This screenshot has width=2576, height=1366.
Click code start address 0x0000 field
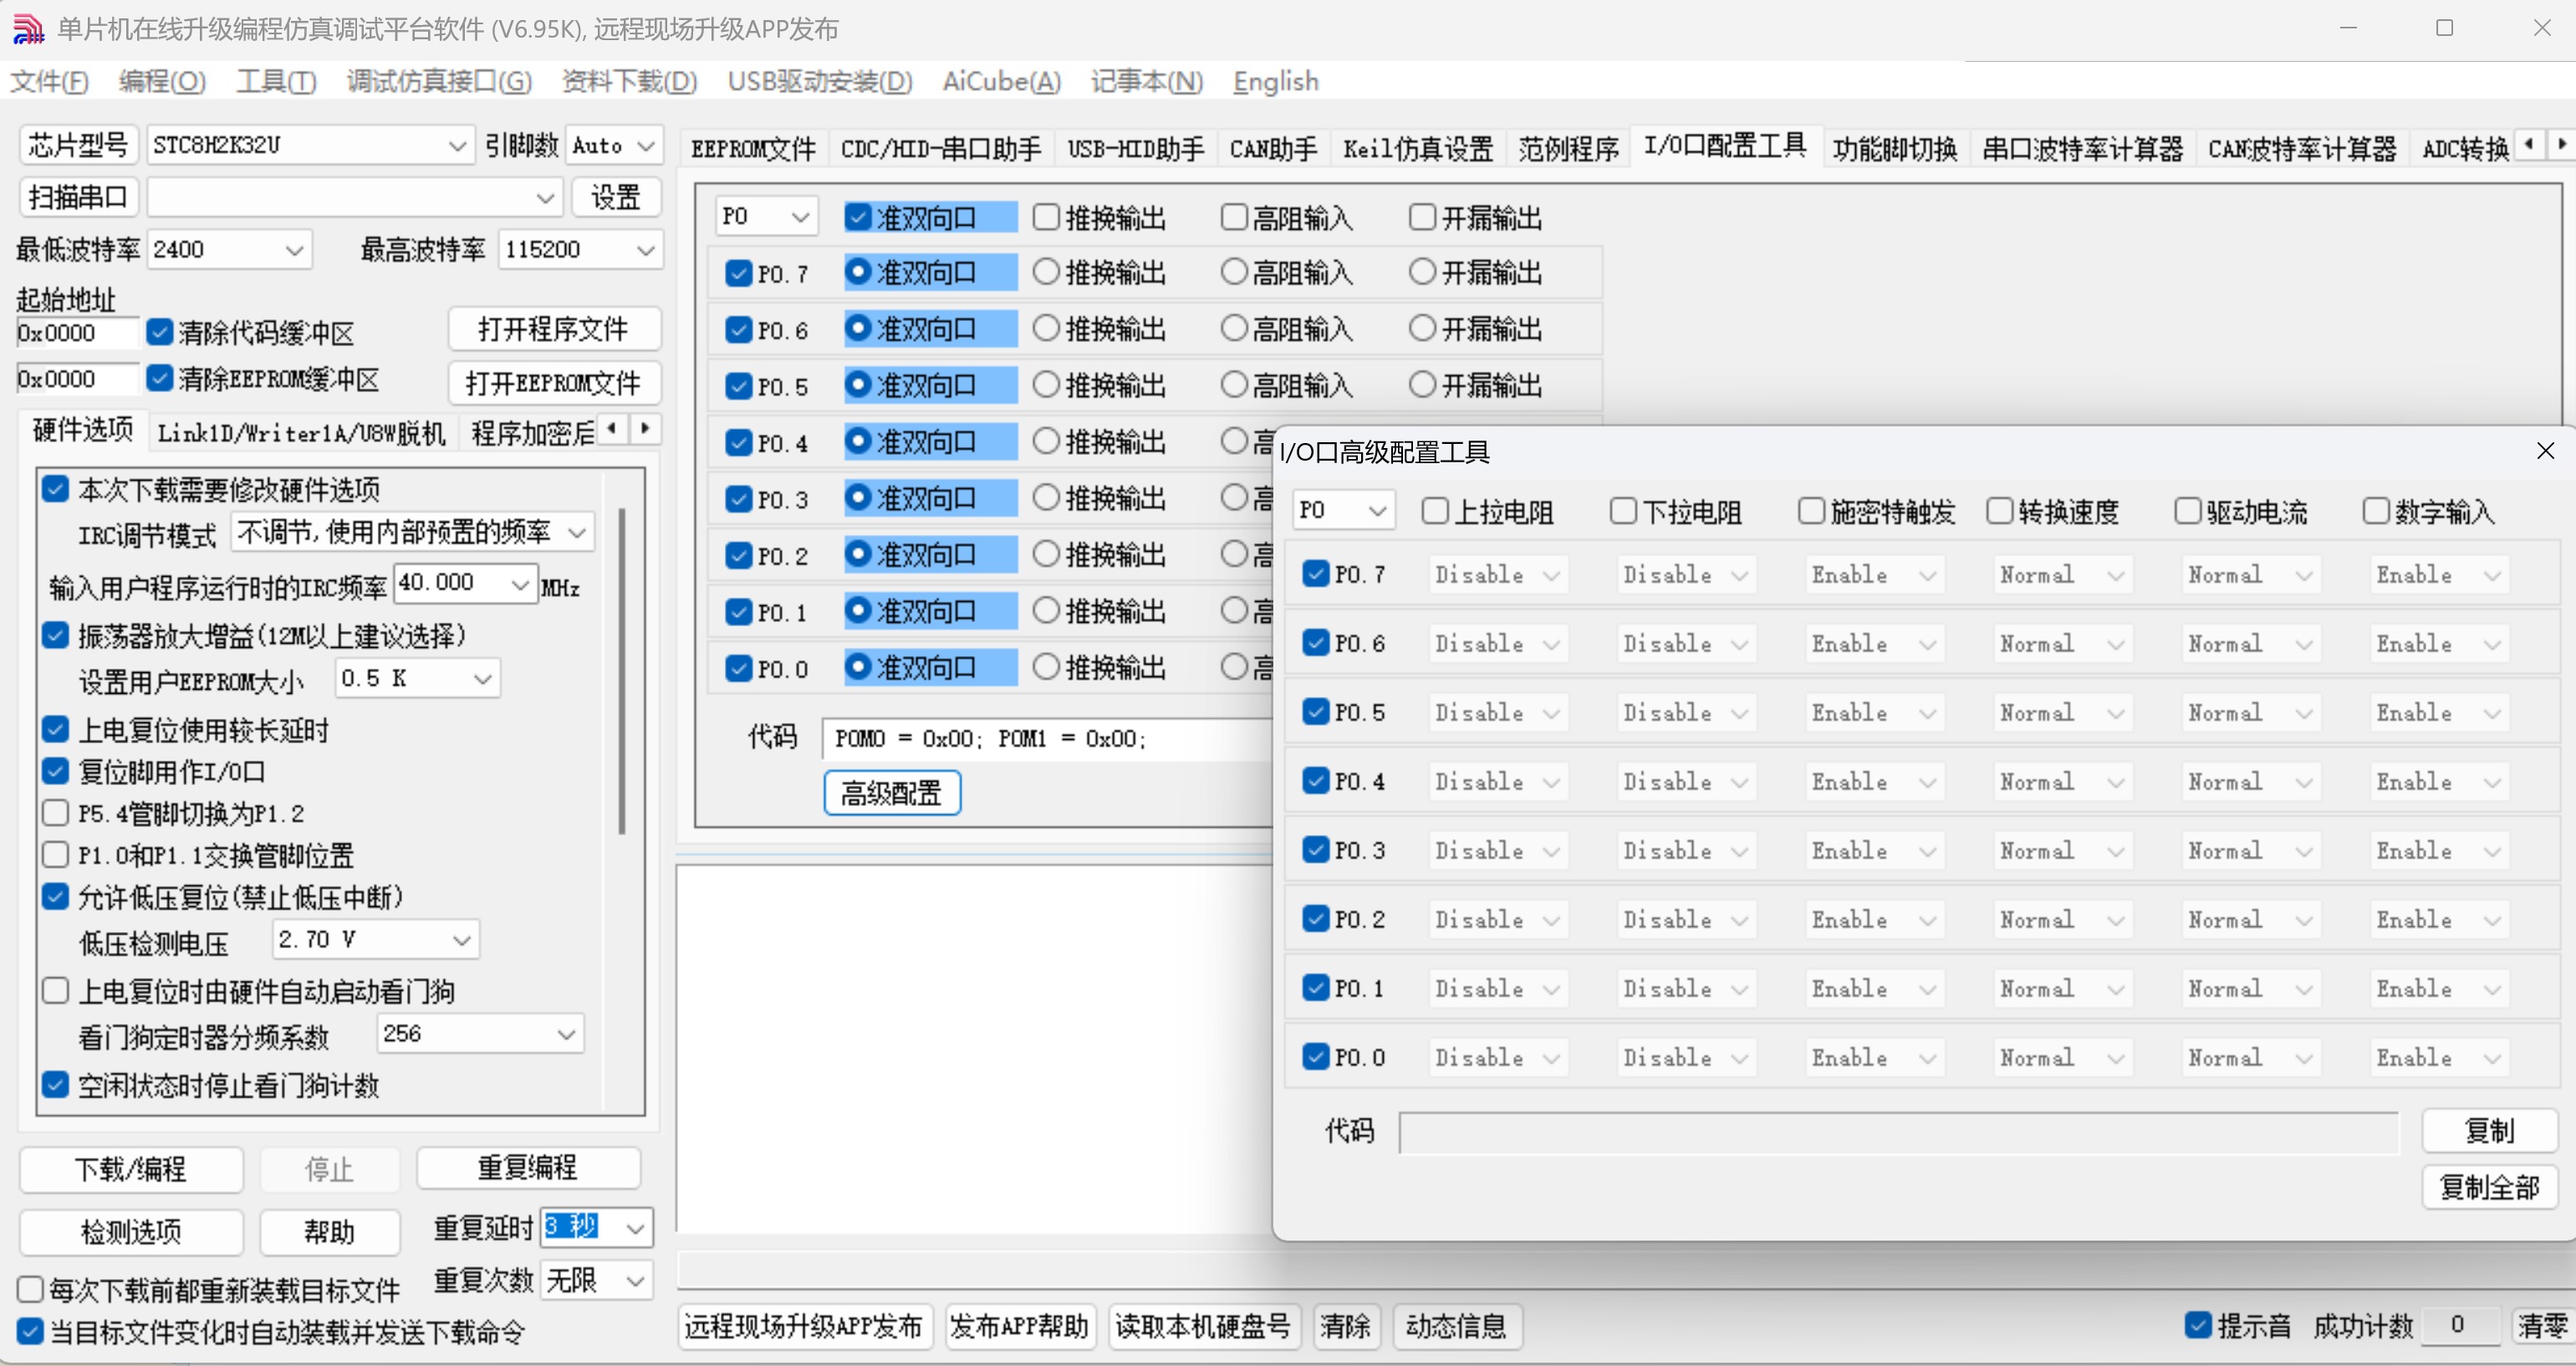point(76,333)
